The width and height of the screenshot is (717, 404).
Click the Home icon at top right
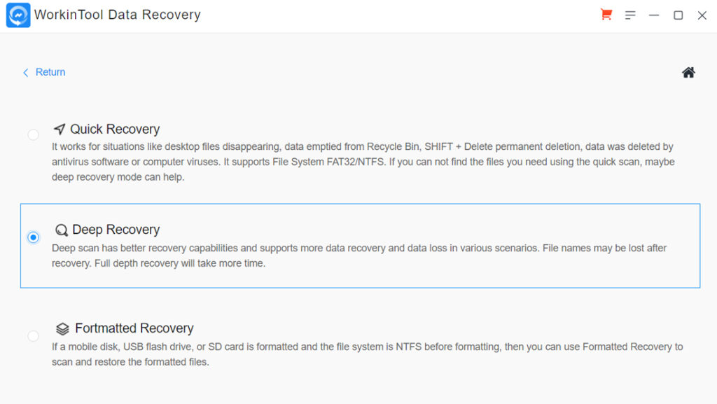tap(688, 71)
